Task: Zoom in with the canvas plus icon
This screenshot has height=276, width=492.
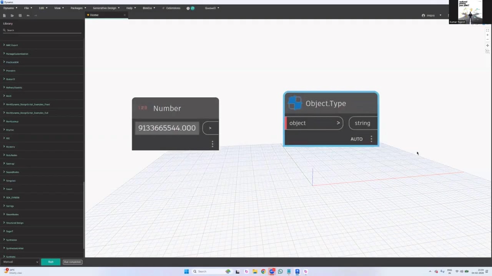Action: (487, 35)
